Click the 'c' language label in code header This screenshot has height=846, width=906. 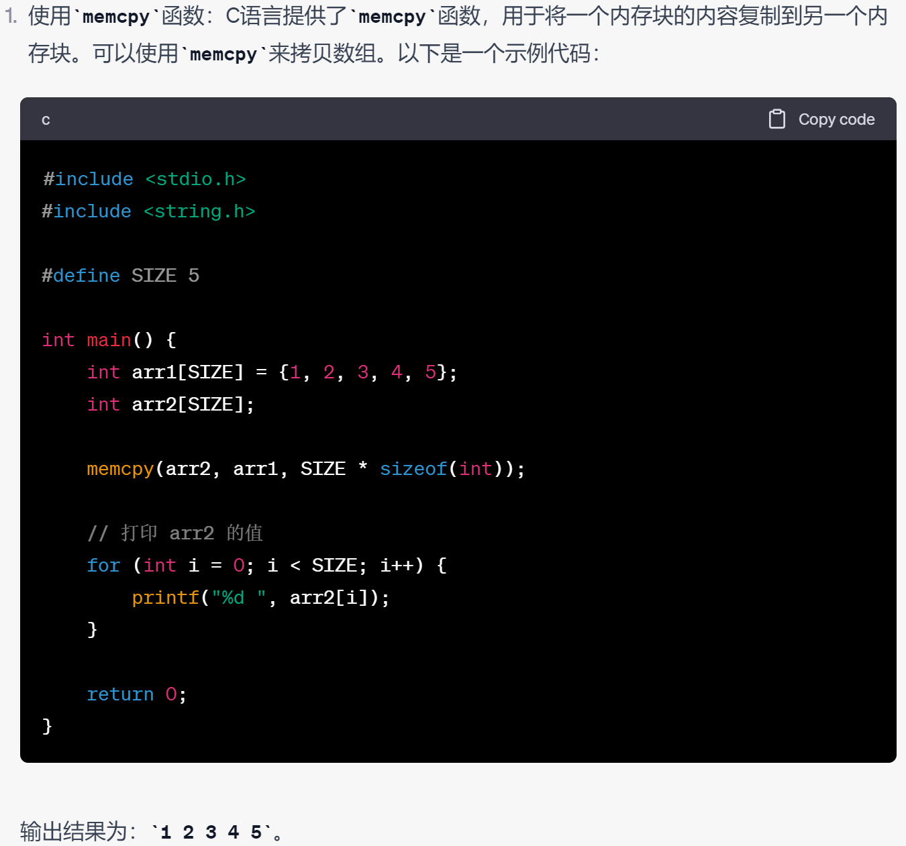46,120
